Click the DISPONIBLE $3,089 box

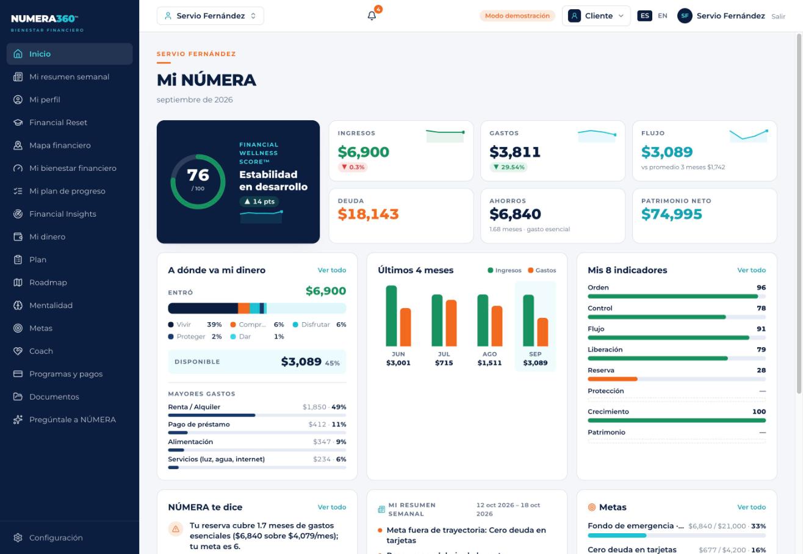pos(257,362)
